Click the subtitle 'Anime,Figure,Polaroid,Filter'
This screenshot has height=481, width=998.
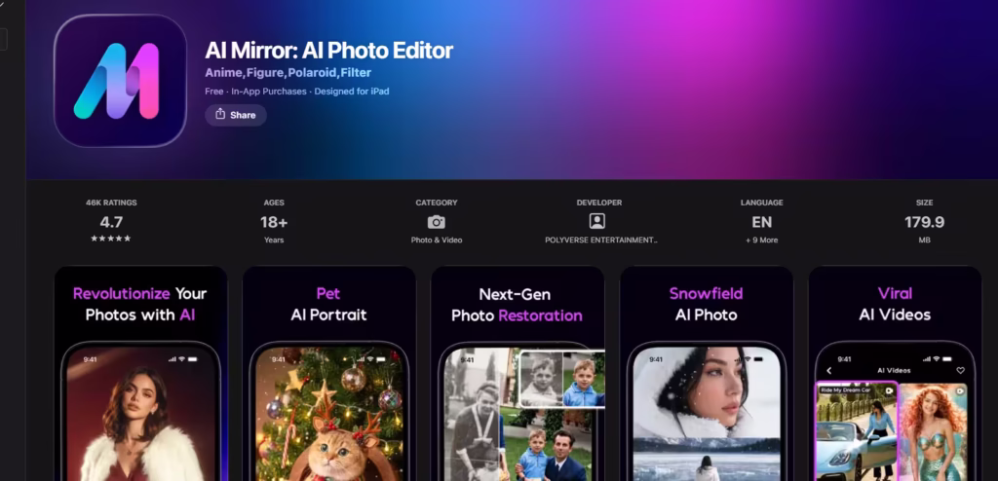(288, 72)
